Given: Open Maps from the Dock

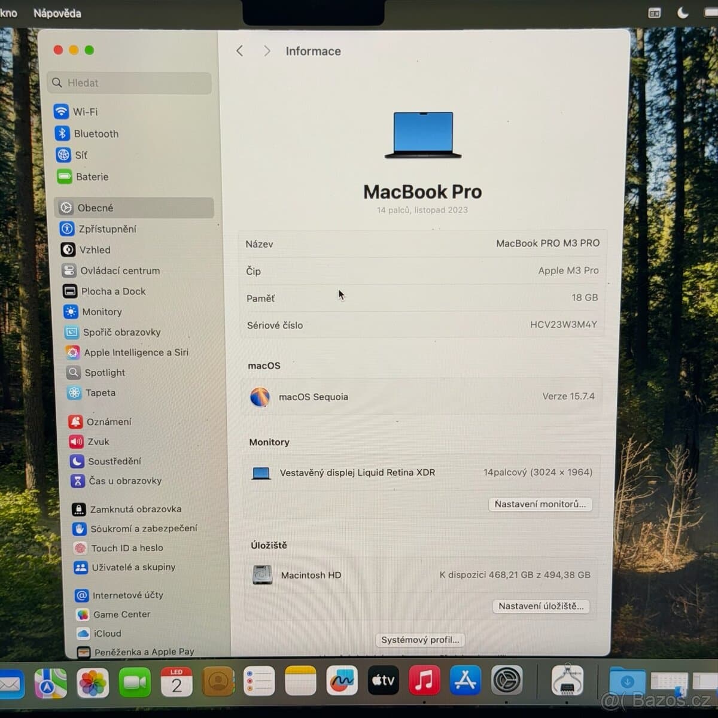Looking at the screenshot, I should (x=50, y=683).
